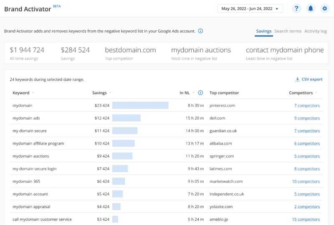334x225 pixels.
Task: Switch to the Activity log tab
Action: 315,31
